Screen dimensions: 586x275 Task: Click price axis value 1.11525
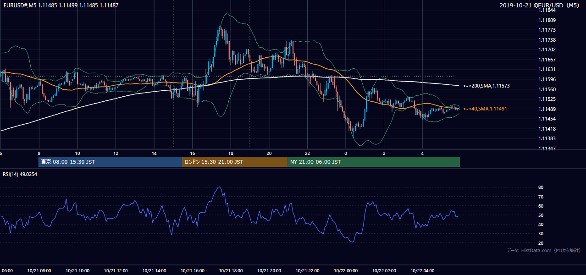click(547, 99)
